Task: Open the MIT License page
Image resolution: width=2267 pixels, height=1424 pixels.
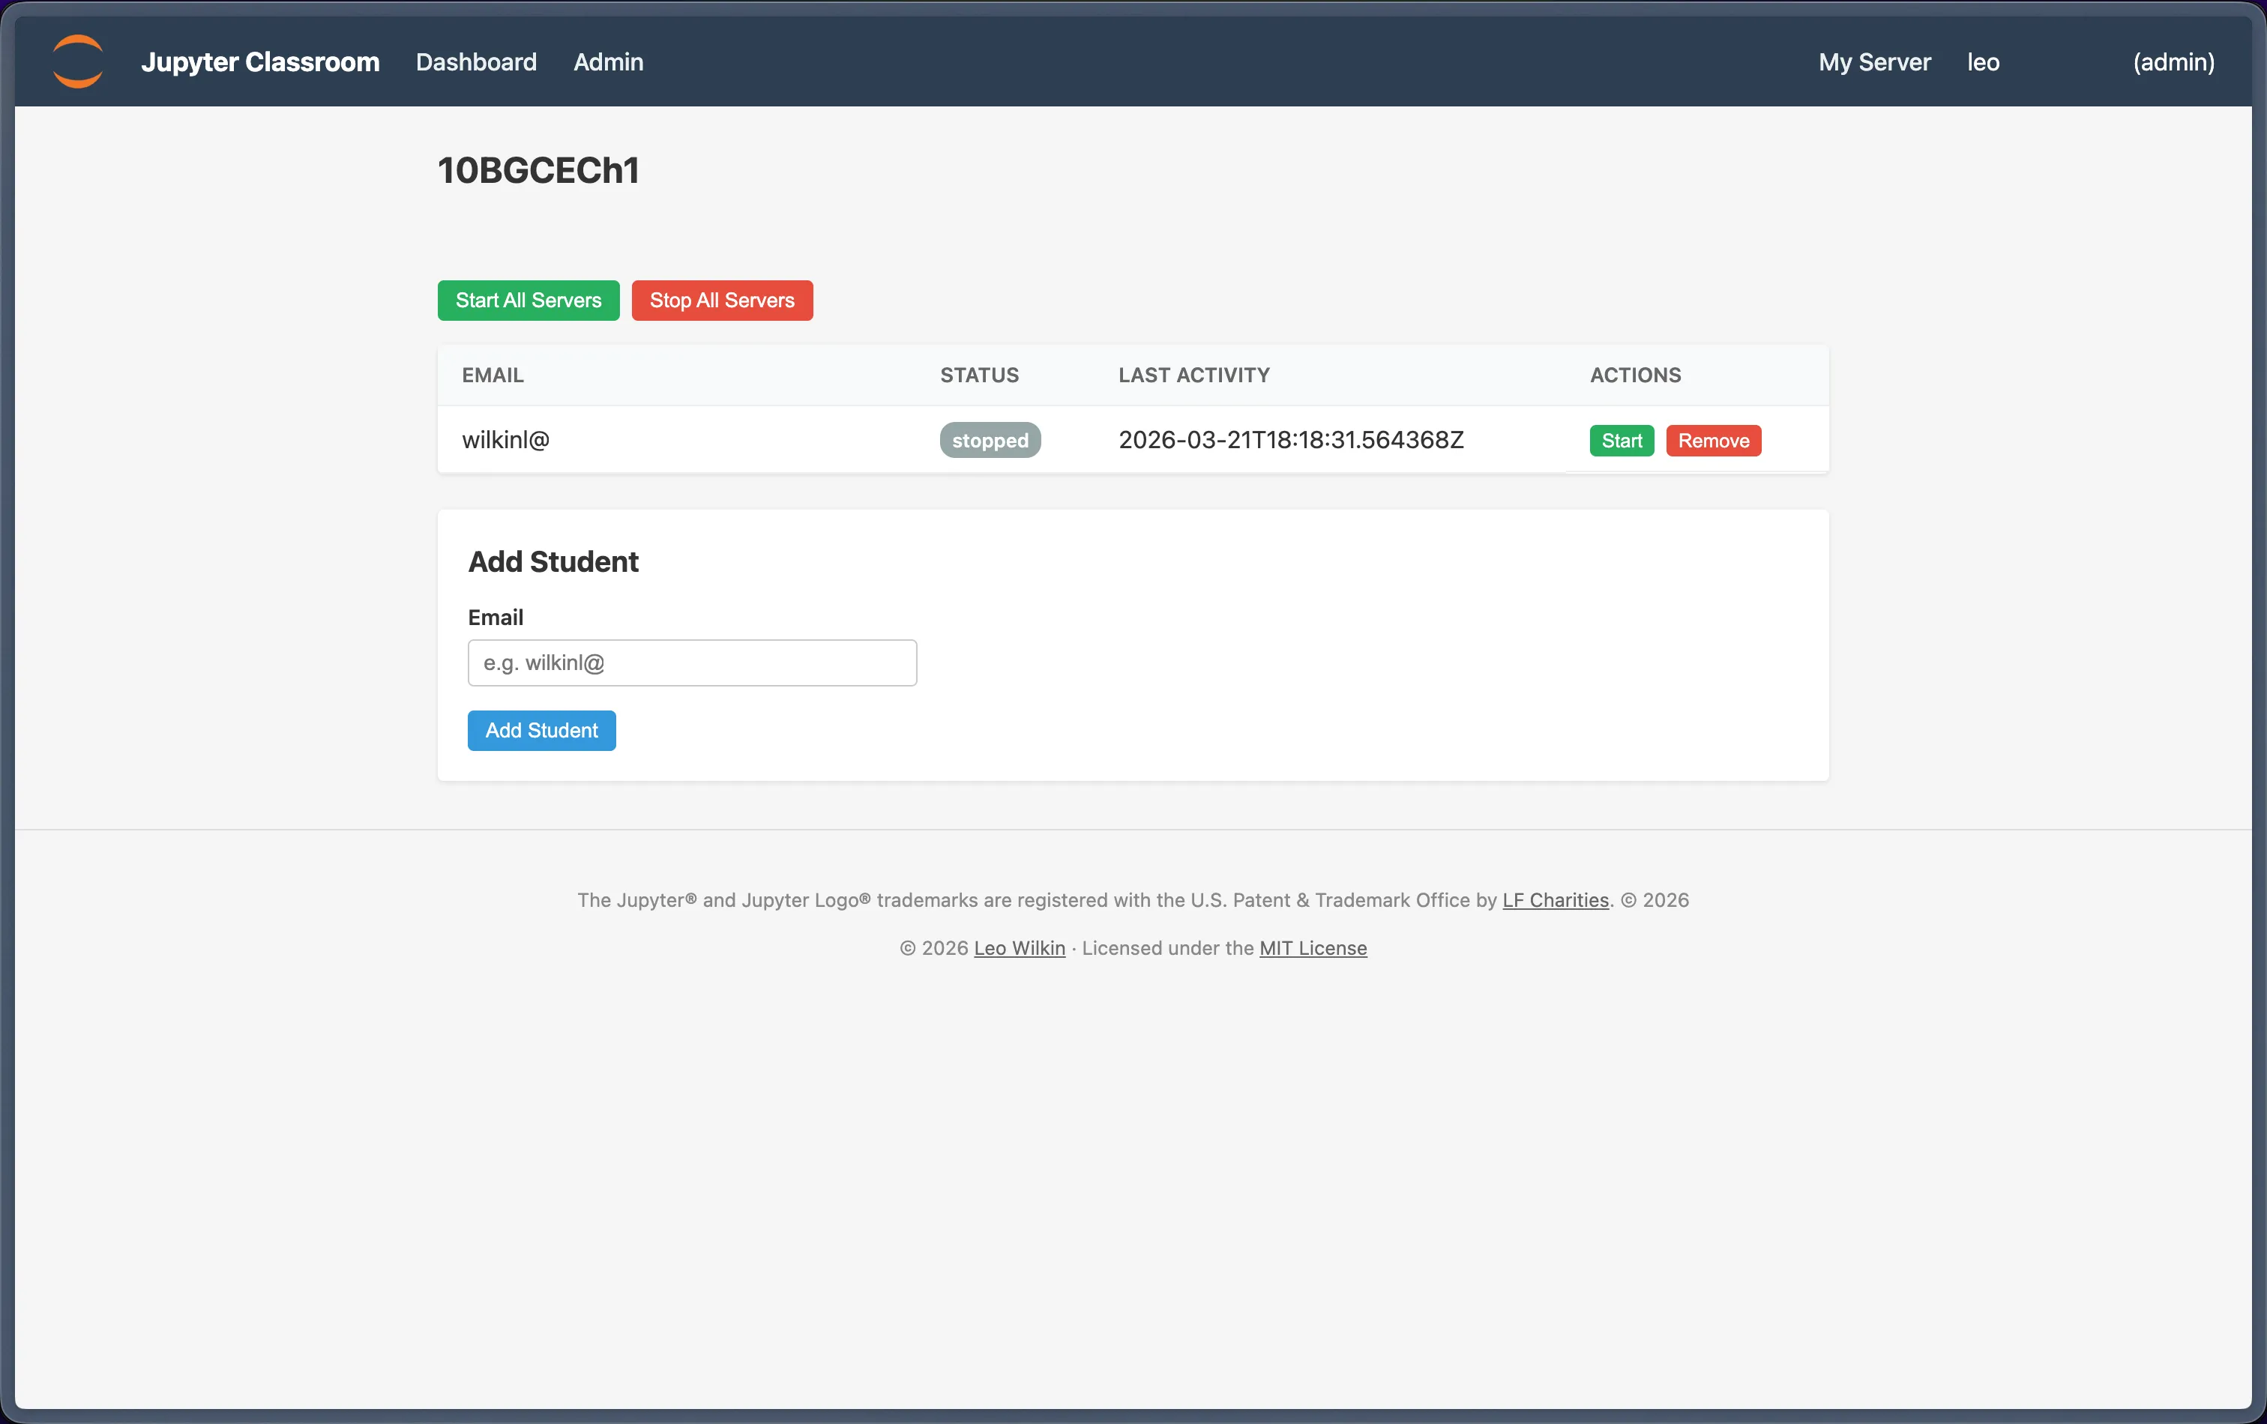Action: pyautogui.click(x=1313, y=948)
